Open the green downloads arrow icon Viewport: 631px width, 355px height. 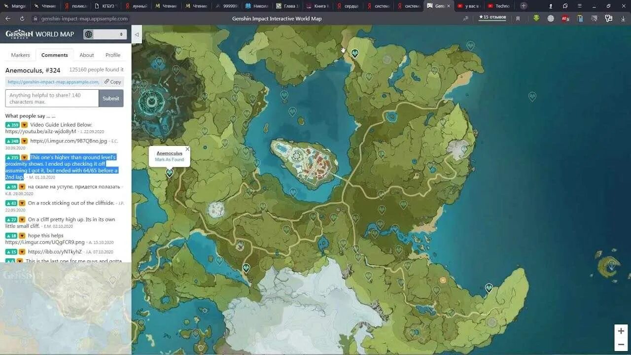coord(536,18)
